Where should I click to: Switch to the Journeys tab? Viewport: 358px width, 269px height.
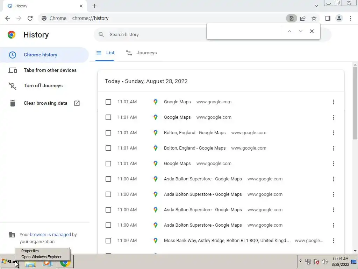point(142,53)
